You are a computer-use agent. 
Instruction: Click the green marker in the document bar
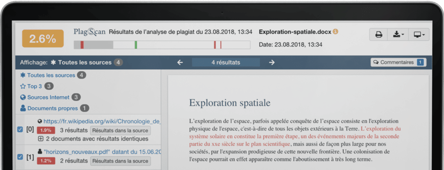(136, 45)
